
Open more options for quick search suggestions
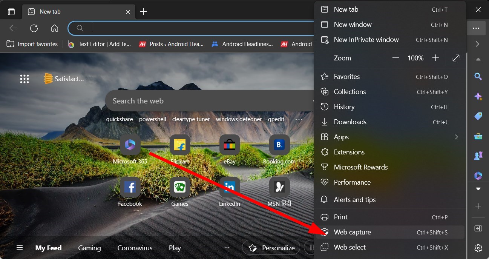point(299,119)
